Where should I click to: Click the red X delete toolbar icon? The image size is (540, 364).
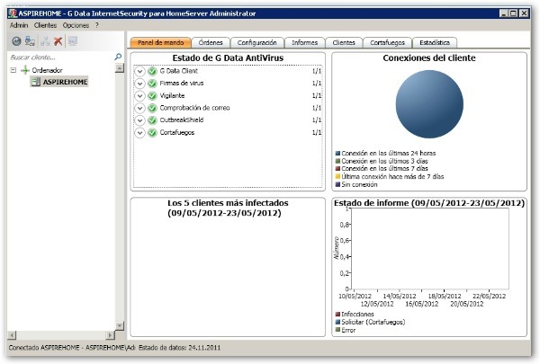58,41
